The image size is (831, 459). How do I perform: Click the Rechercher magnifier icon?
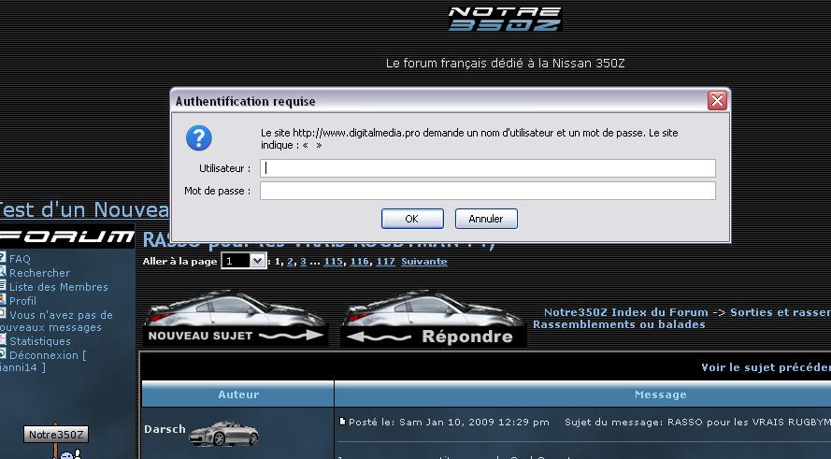(3, 272)
